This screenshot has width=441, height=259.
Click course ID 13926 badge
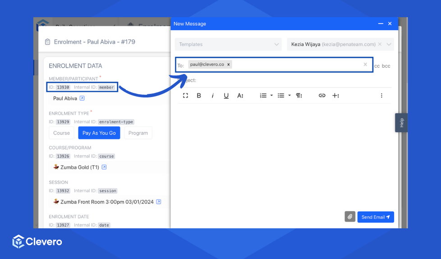click(63, 156)
